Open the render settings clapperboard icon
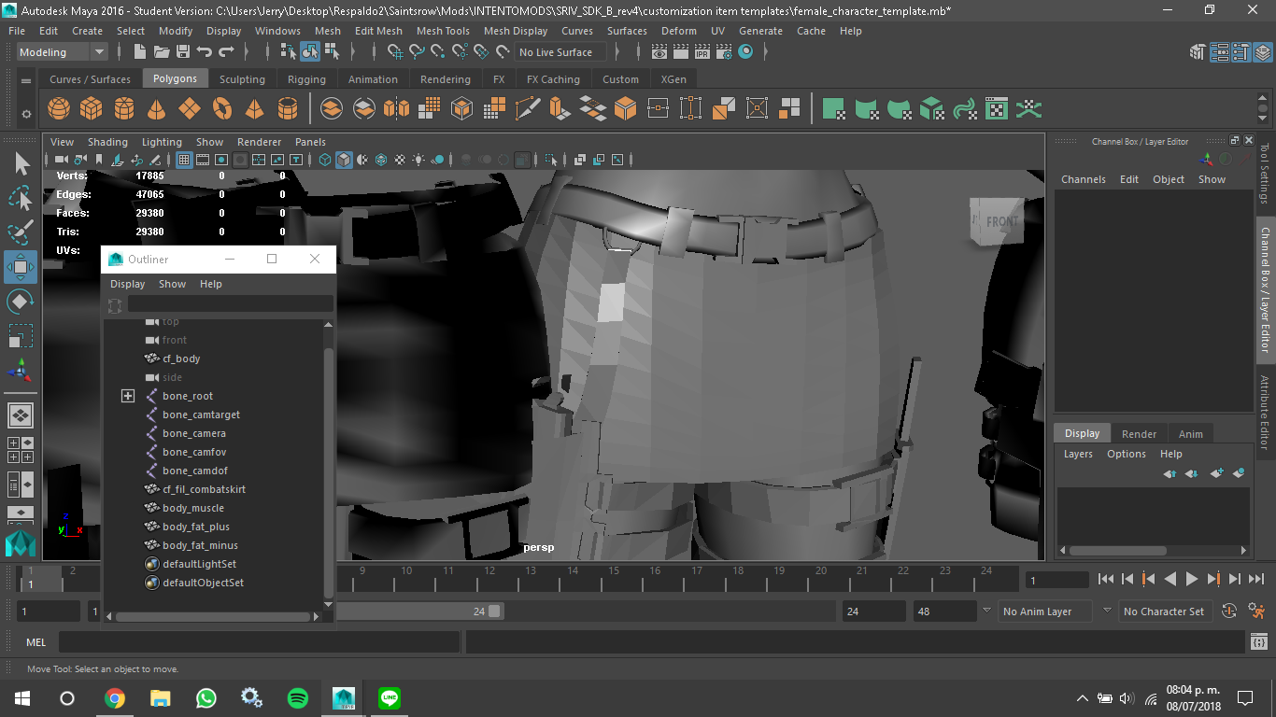1276x717 pixels. coord(724,52)
